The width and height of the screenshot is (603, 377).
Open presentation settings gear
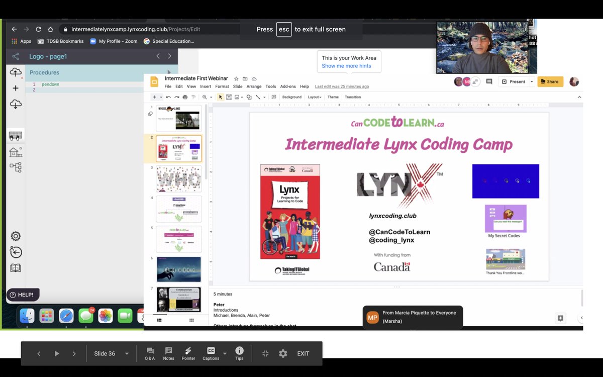tap(283, 353)
